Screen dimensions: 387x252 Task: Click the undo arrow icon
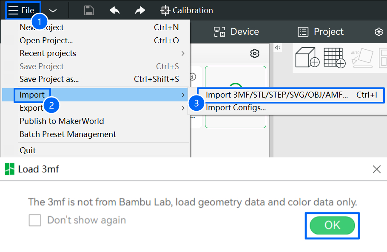(x=114, y=11)
